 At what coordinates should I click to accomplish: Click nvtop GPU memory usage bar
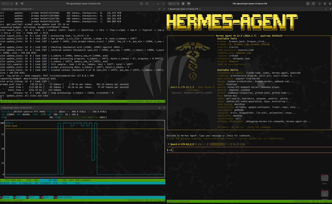point(81,117)
